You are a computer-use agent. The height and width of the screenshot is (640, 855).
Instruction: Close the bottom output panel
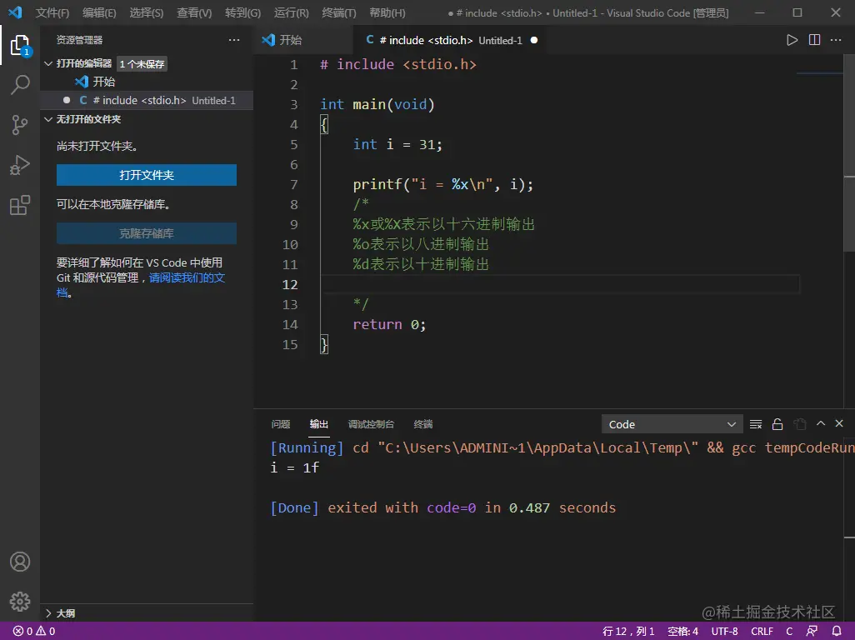839,423
